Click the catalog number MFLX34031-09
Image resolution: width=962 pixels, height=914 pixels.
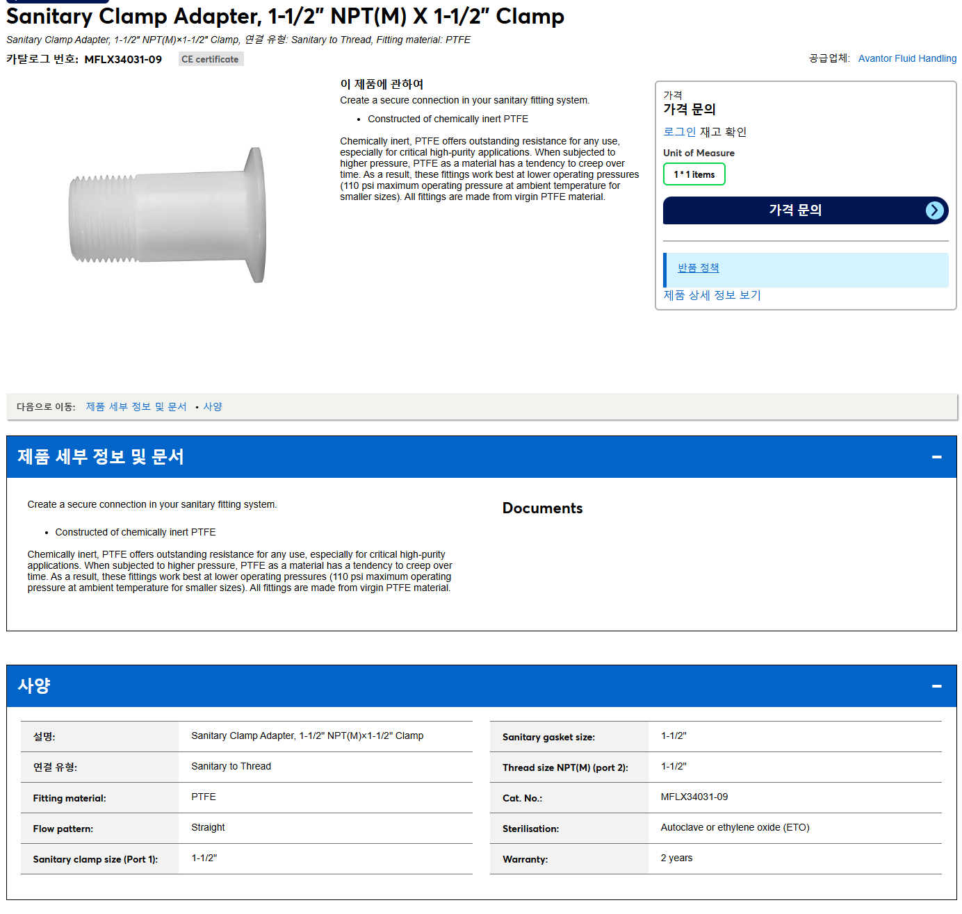pos(123,60)
